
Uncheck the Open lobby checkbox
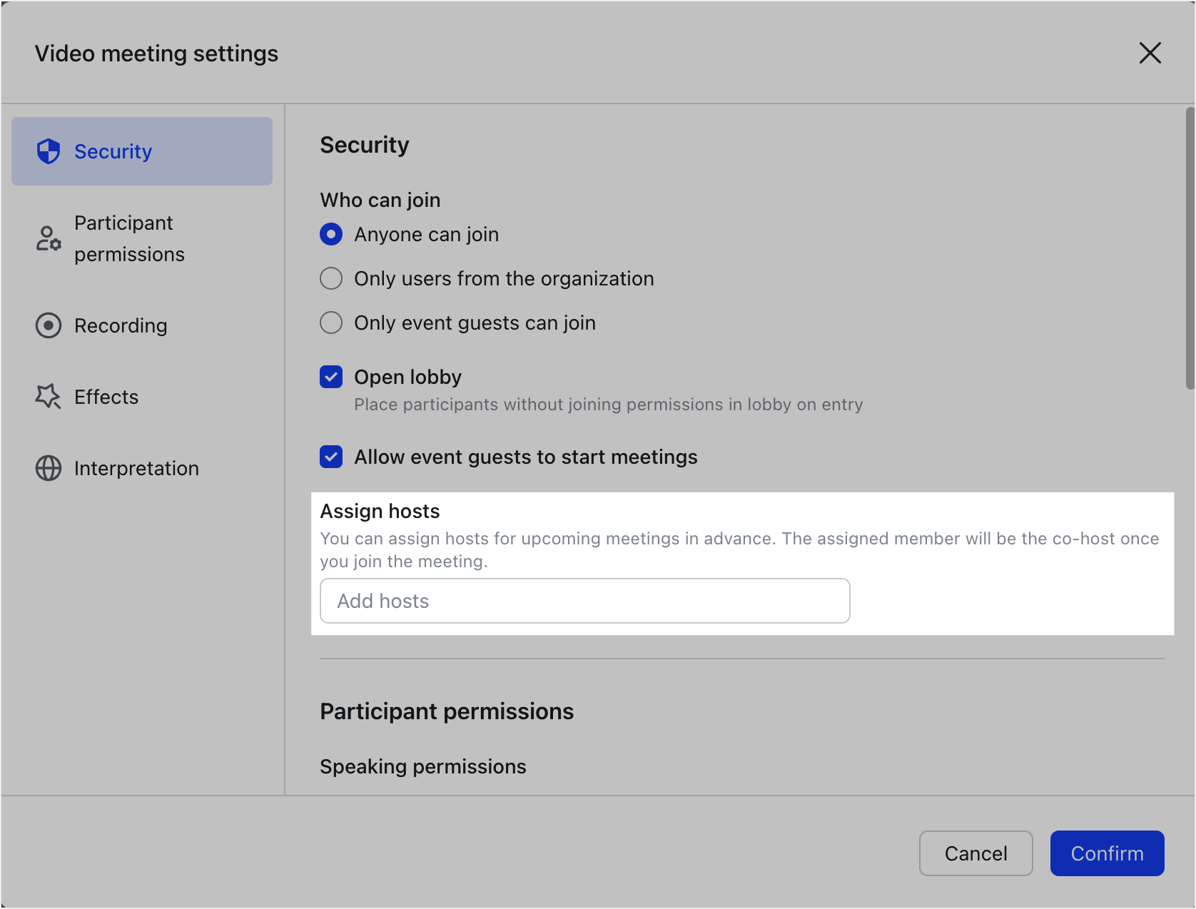pos(331,377)
